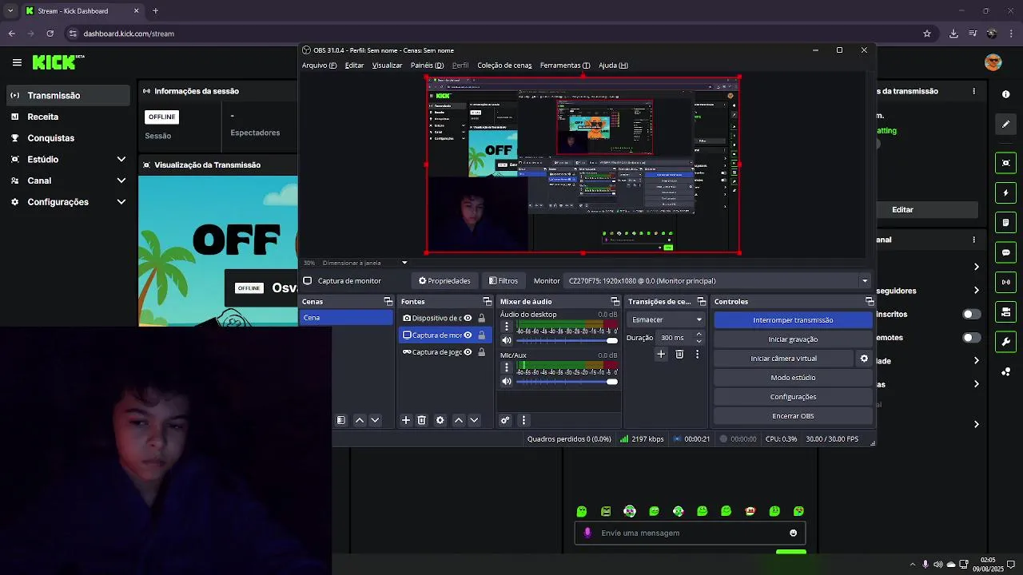This screenshot has height=575, width=1023.
Task: Open the Monitor selection dropdown
Action: 716,281
